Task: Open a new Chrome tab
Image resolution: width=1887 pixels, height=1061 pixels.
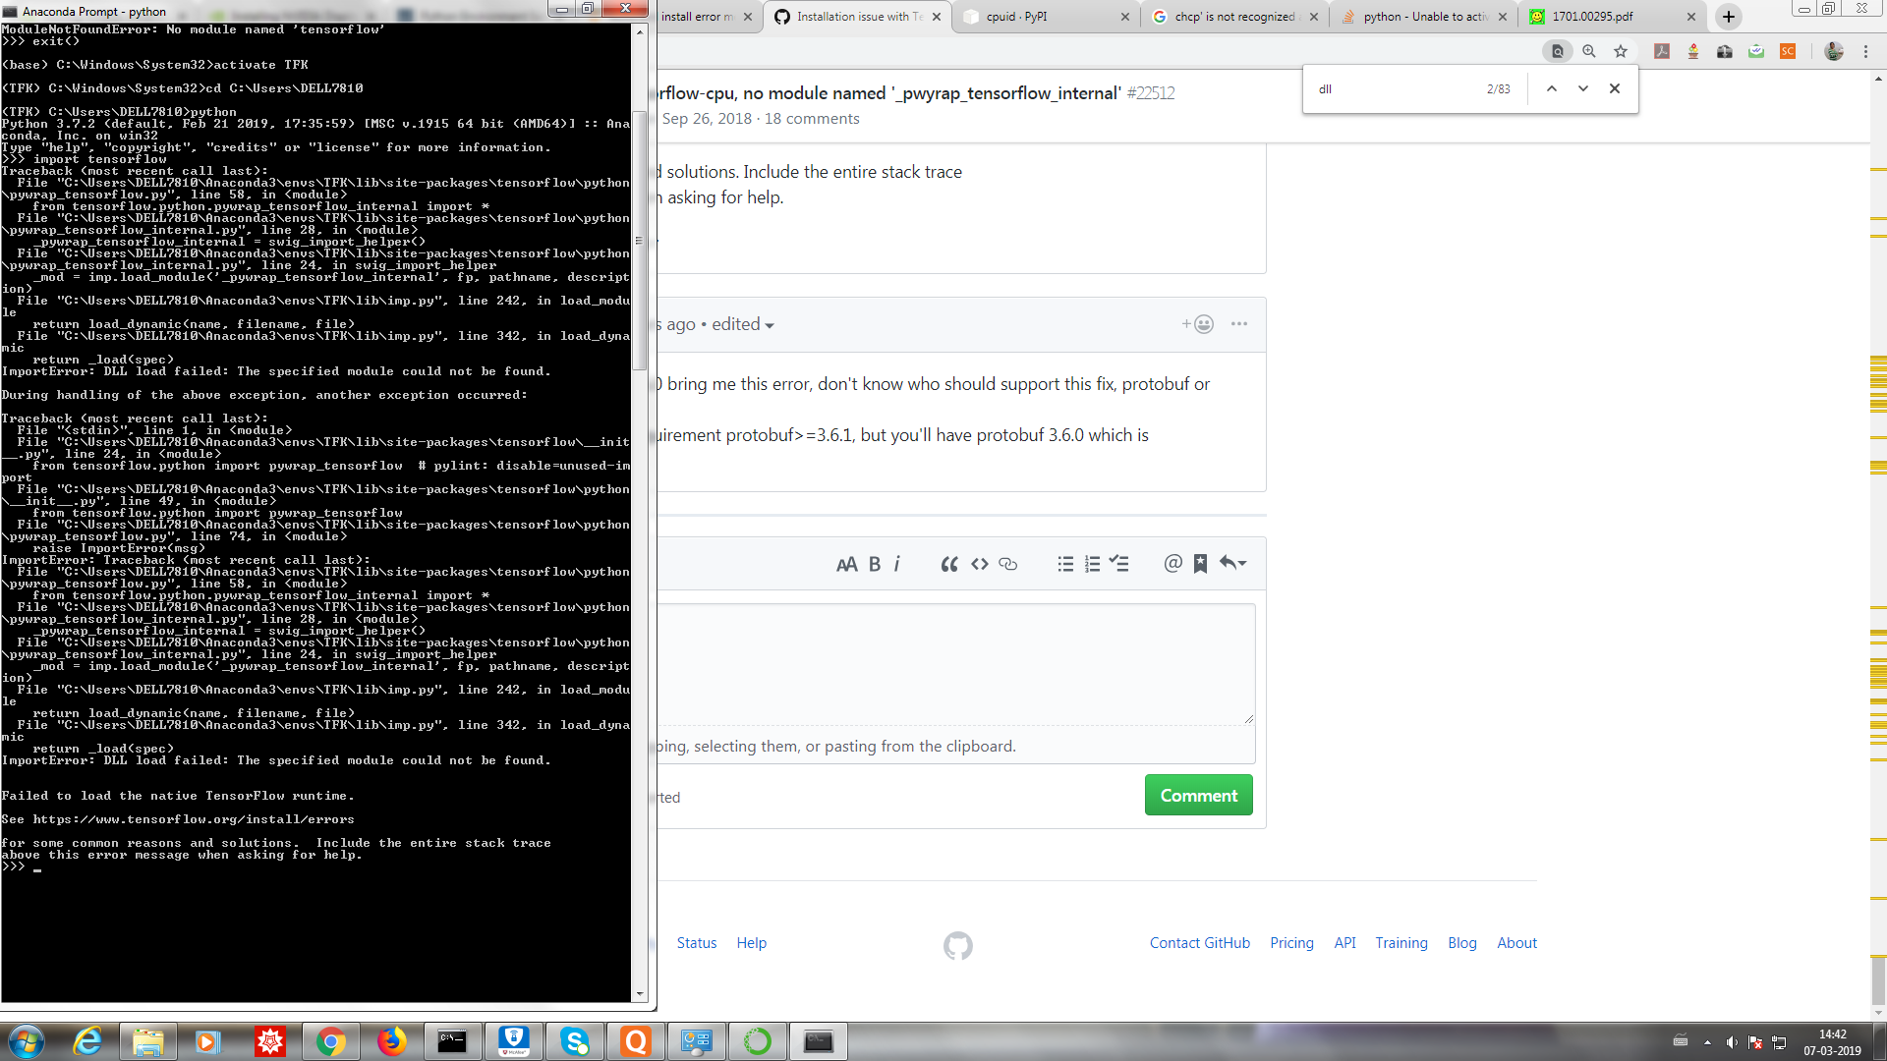Action: coord(1729,17)
